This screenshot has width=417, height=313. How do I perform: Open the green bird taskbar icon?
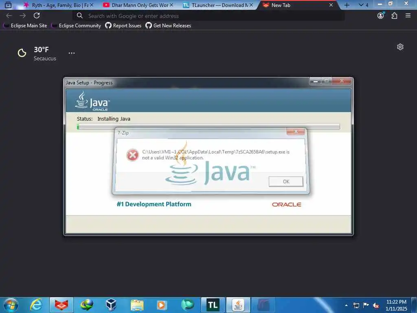pos(187,305)
